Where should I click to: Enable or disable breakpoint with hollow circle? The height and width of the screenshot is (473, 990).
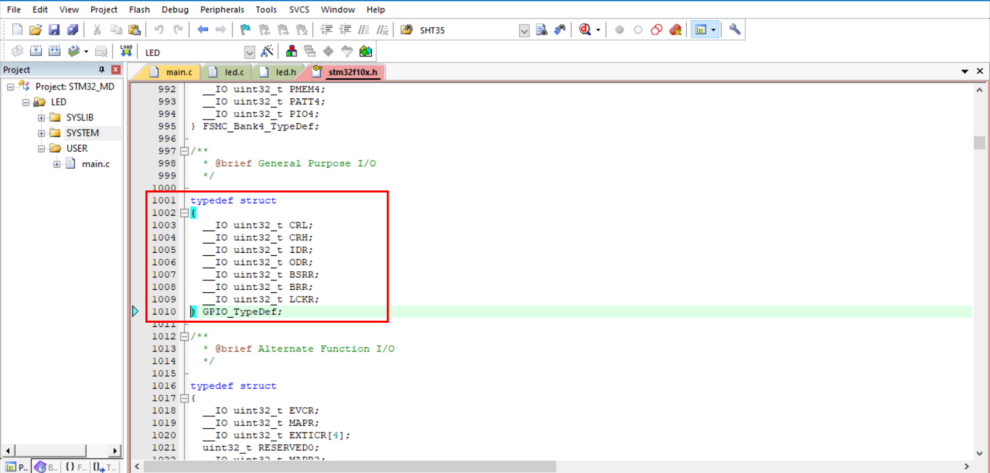(x=638, y=30)
